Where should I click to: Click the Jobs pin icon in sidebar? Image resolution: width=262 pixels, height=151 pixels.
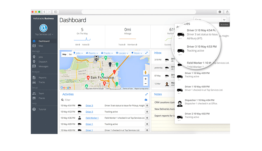(x=34, y=57)
